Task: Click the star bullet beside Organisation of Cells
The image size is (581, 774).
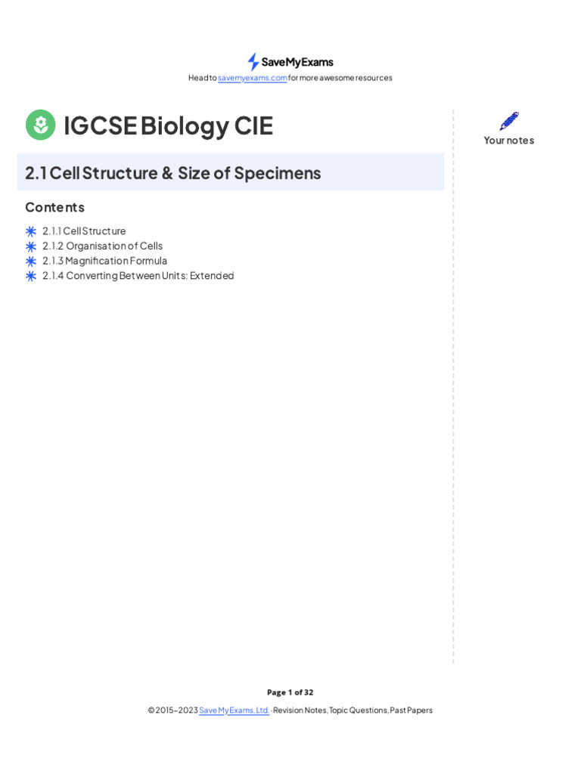Action: point(31,246)
